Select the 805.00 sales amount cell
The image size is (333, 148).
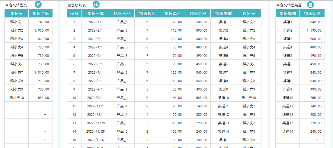(198, 30)
